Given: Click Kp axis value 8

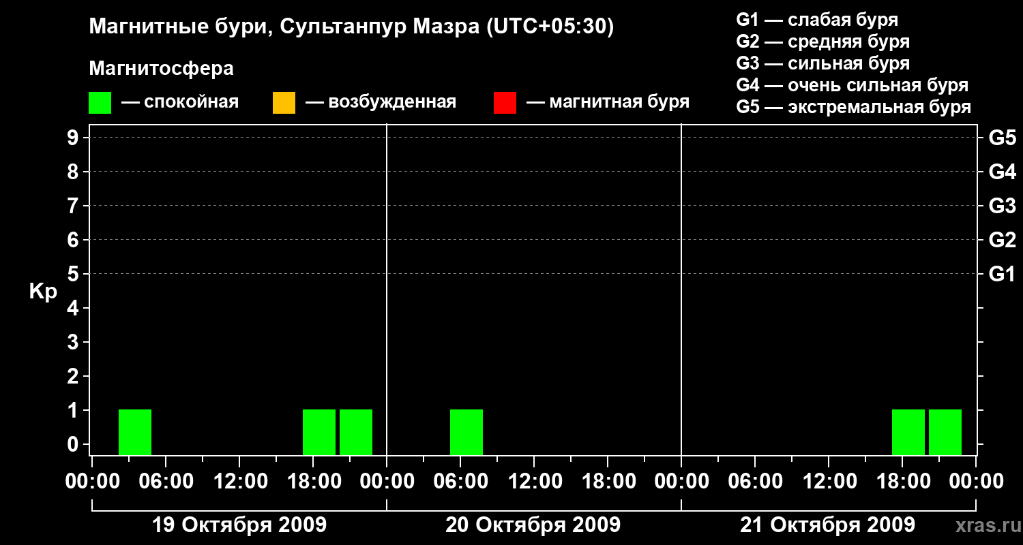Looking at the screenshot, I should pyautogui.click(x=74, y=172).
